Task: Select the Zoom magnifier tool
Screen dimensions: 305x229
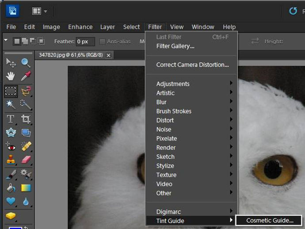Action: click(x=26, y=63)
